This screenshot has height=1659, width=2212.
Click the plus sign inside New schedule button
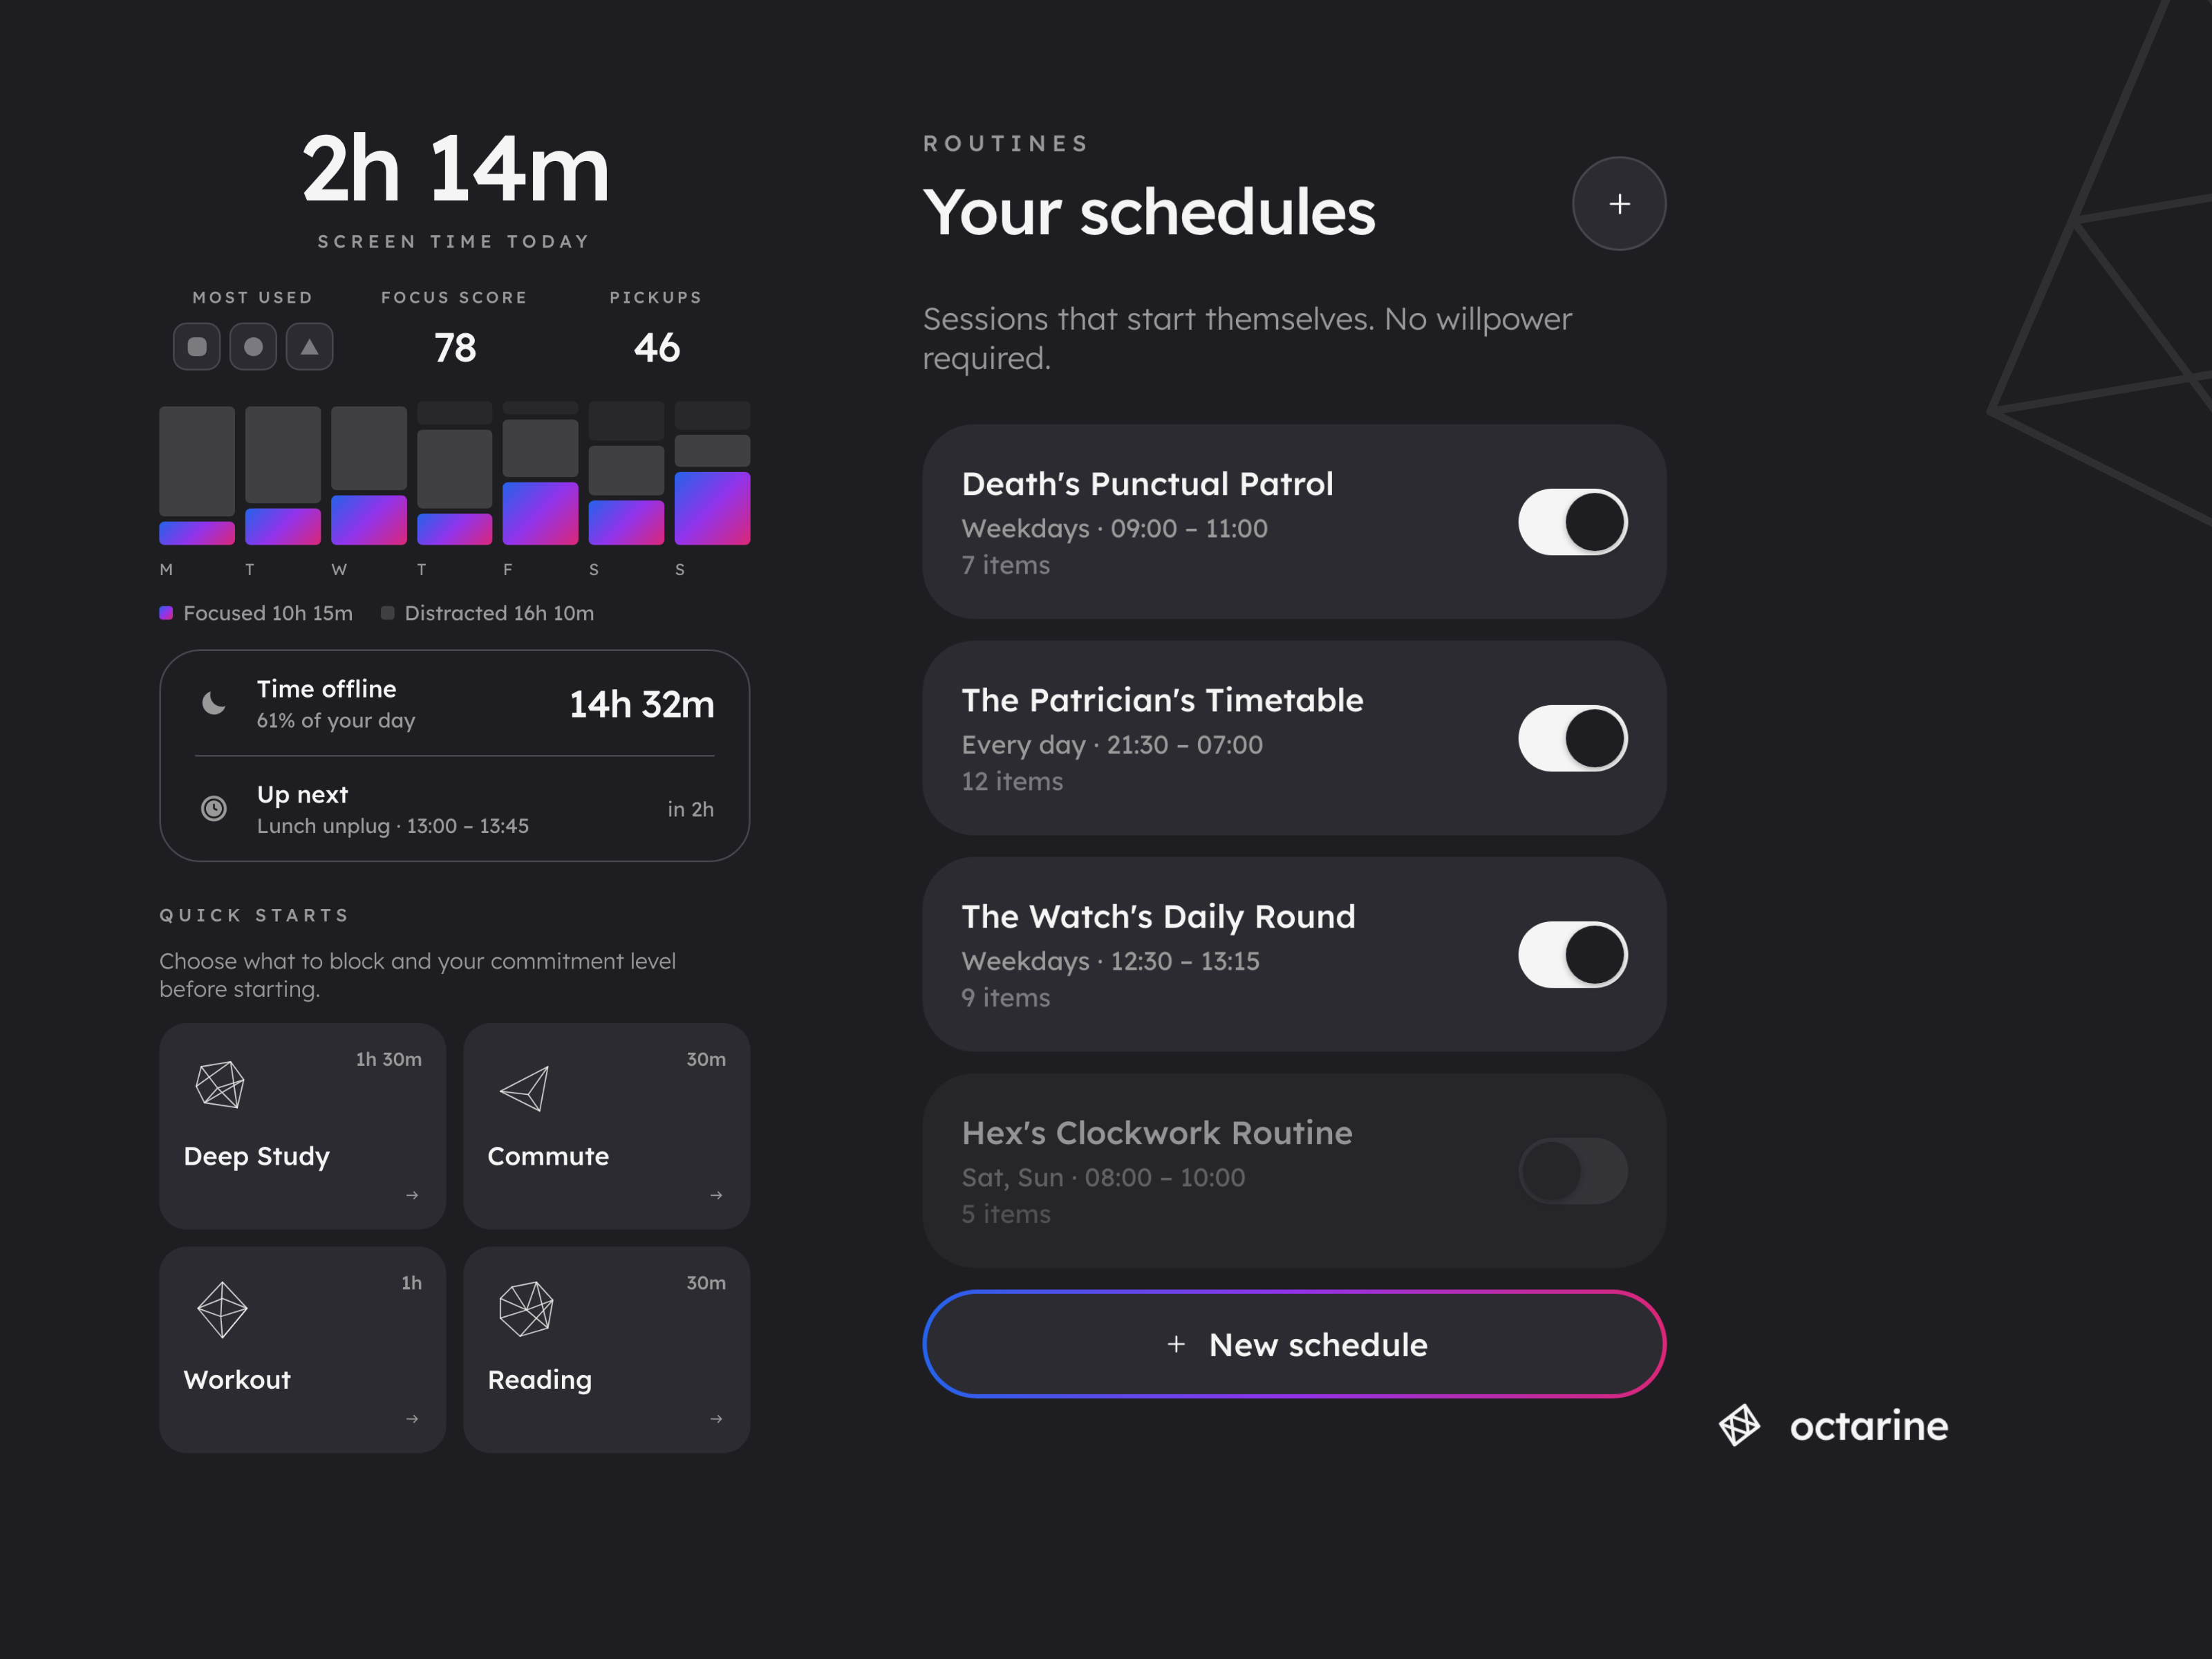pos(1176,1344)
